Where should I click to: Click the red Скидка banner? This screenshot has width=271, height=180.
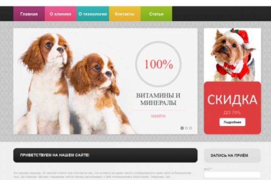[x=233, y=108]
